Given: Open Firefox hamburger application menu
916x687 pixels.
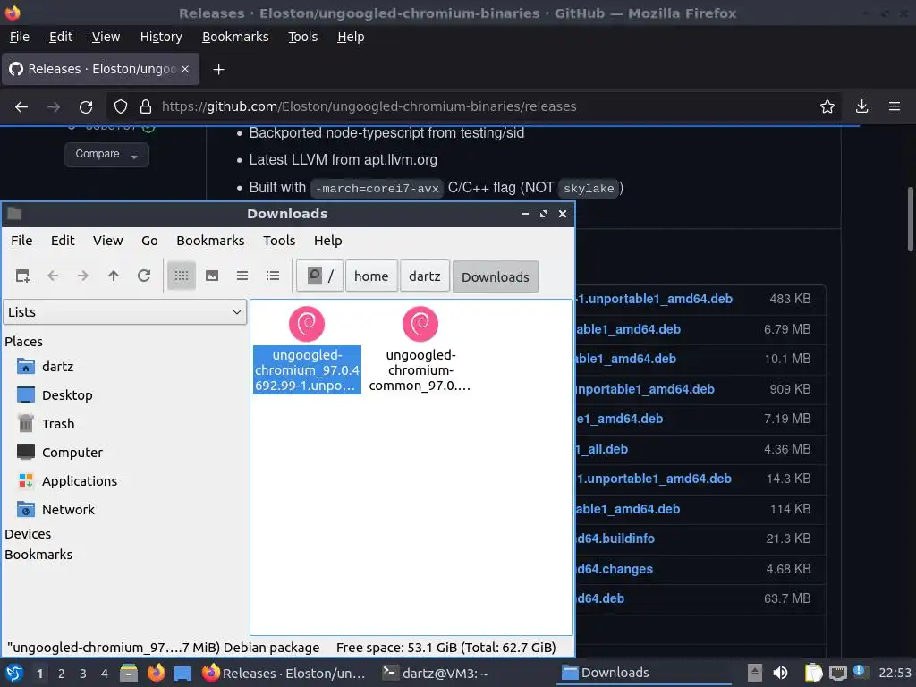Looking at the screenshot, I should (x=895, y=106).
